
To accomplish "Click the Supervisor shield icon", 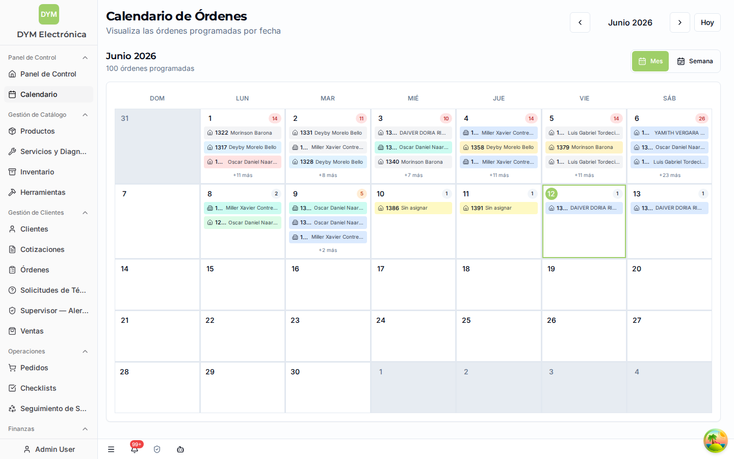I will click(x=12, y=311).
